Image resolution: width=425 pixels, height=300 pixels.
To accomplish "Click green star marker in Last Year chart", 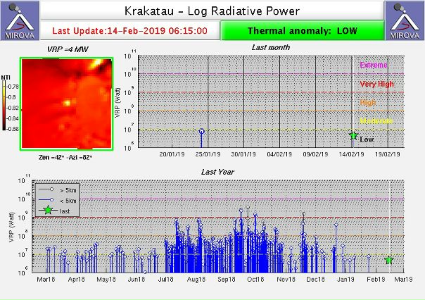I will point(389,261).
